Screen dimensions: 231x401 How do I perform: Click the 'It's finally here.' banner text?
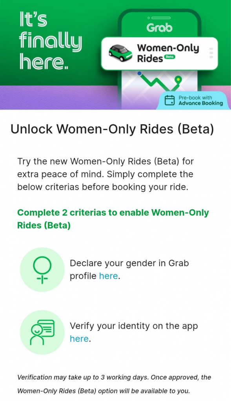coord(51,41)
